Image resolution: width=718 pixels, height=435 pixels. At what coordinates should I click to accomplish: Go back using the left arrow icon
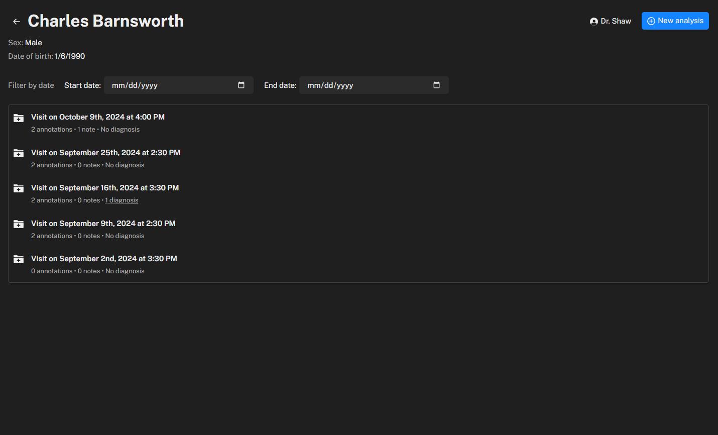click(x=17, y=22)
